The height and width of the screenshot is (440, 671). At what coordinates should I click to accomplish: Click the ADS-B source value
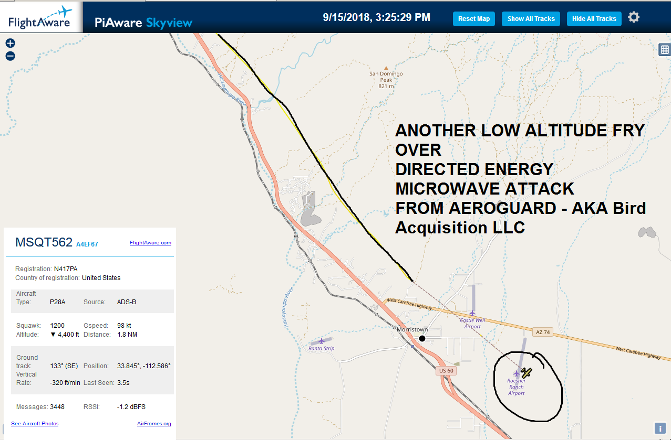click(x=126, y=302)
